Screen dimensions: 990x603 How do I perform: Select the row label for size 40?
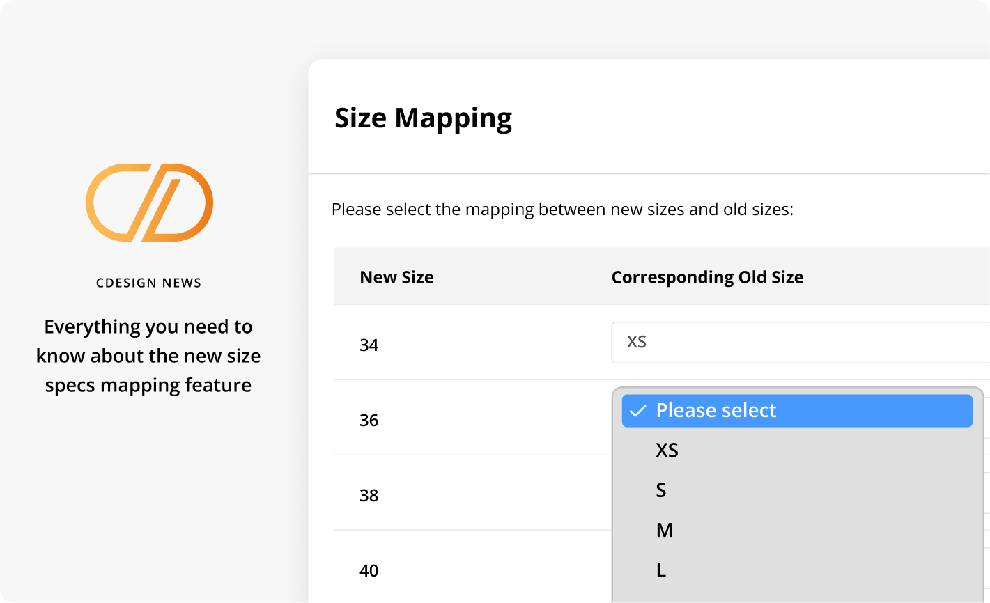(369, 571)
